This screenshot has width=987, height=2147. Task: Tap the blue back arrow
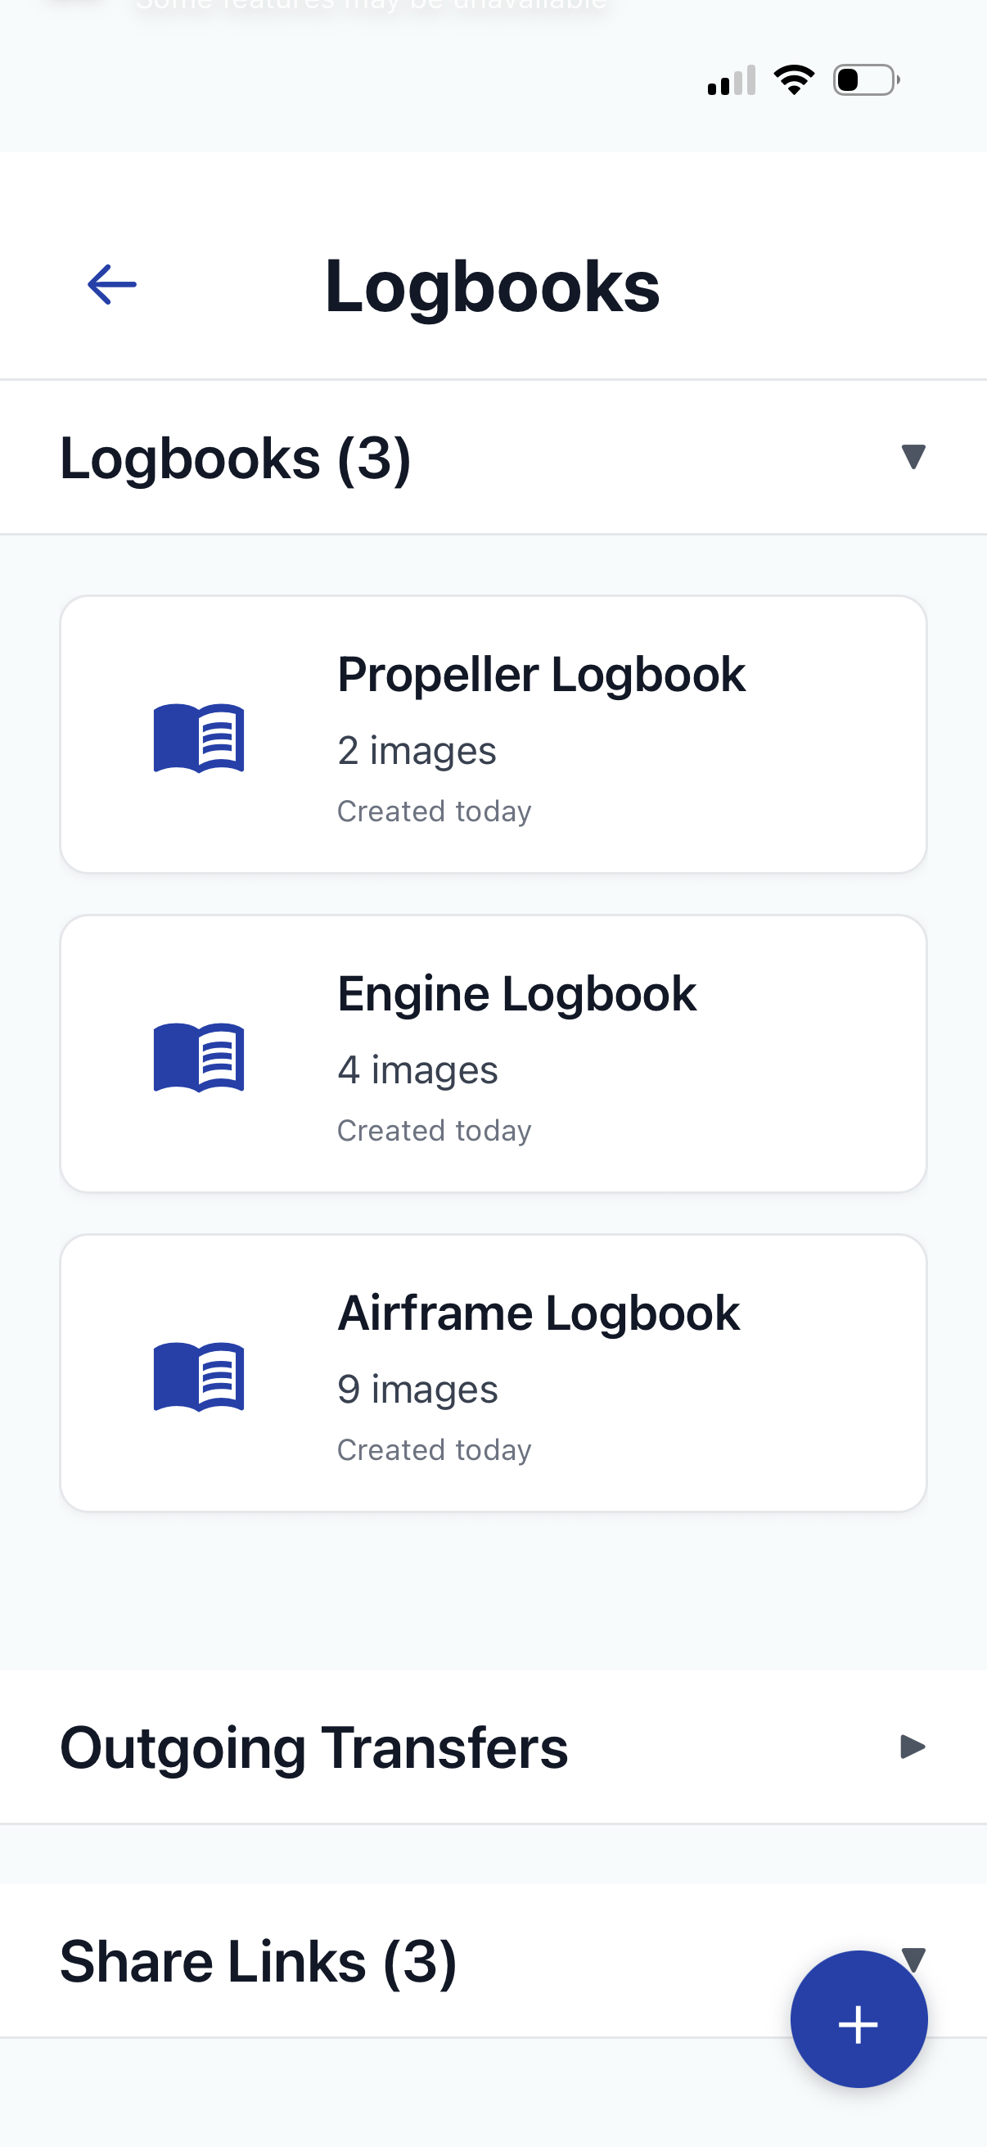tap(110, 284)
